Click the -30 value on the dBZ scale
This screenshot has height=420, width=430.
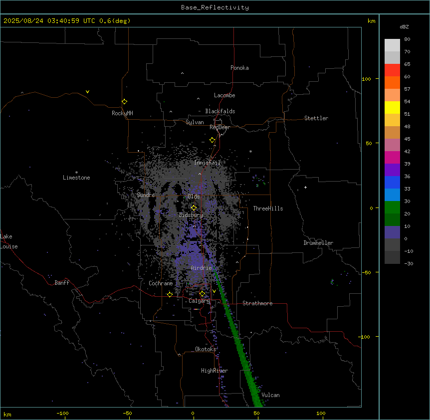pyautogui.click(x=409, y=263)
